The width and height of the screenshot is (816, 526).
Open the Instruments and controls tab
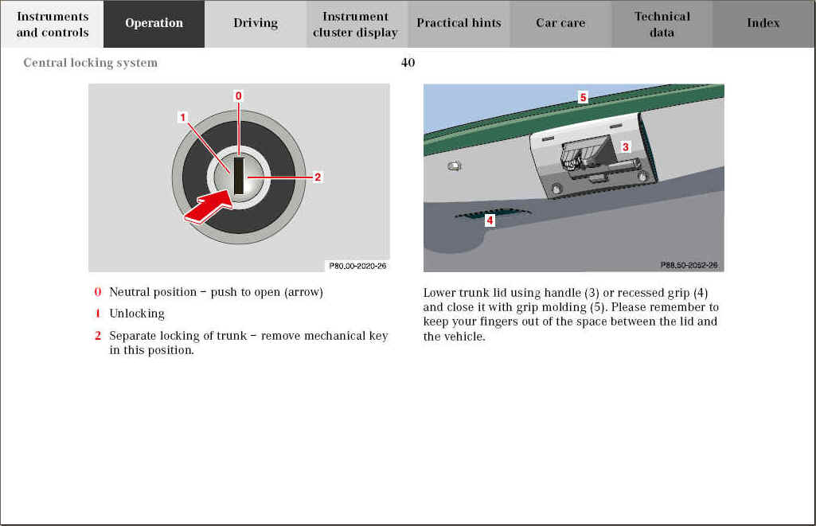pos(52,24)
